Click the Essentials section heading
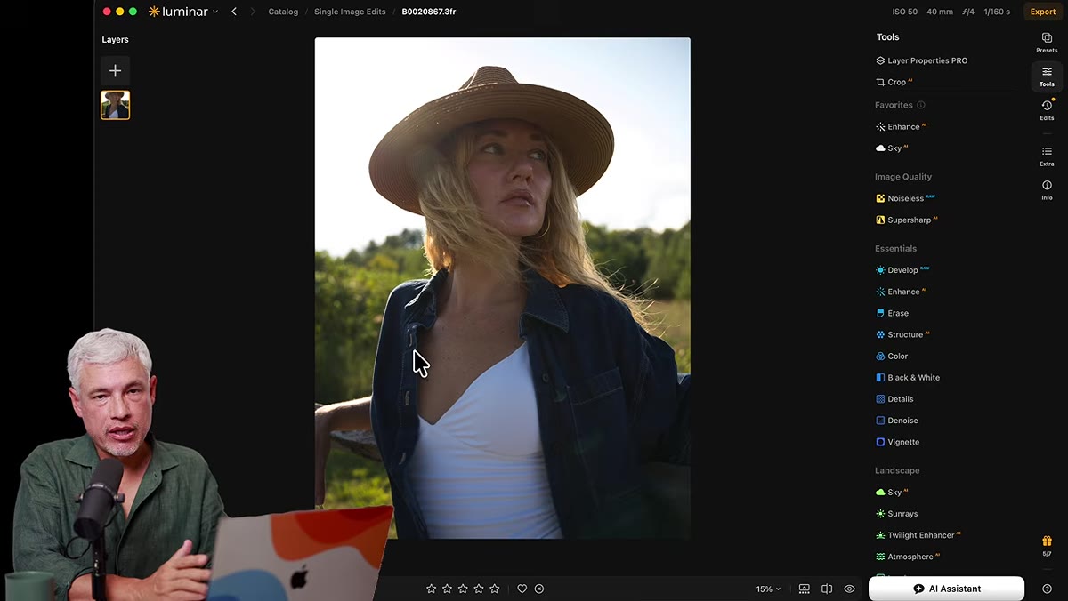This screenshot has height=601, width=1068. (x=895, y=249)
